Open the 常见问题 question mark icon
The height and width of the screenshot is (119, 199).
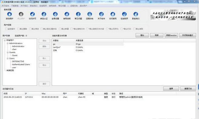pos(78,14)
